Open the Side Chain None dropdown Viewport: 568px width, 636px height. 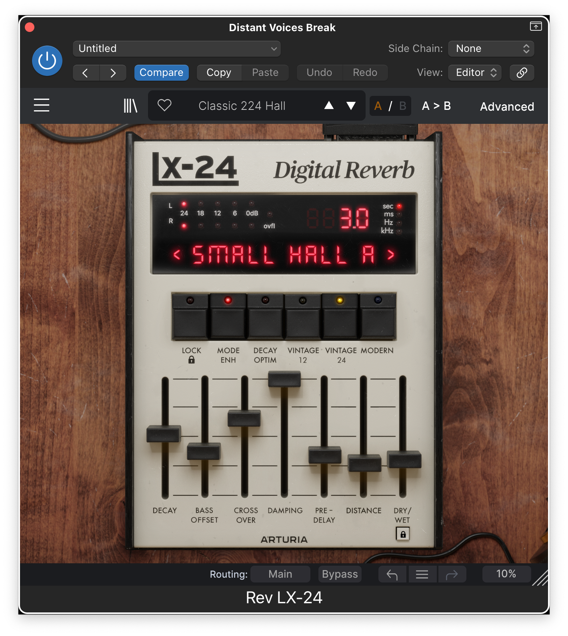coord(491,49)
